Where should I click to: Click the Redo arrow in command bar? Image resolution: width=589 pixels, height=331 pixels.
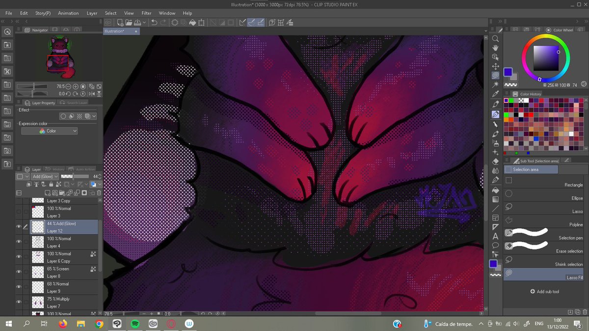coord(163,22)
